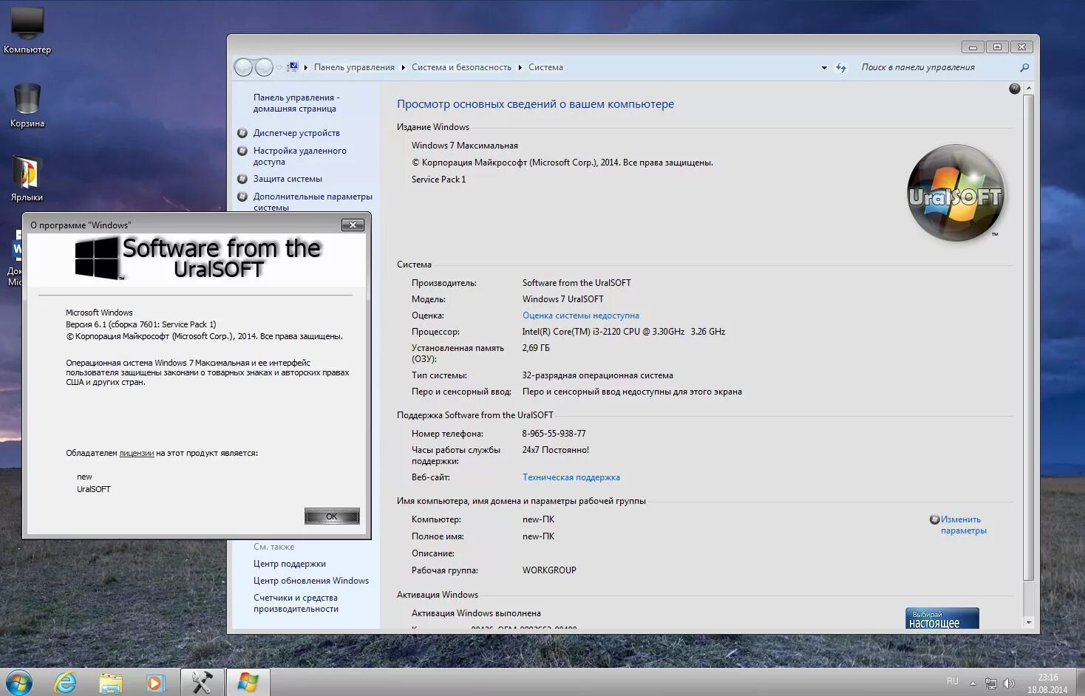The height and width of the screenshot is (696, 1085).
Task: Click Изменить параметры link
Action: [x=963, y=525]
